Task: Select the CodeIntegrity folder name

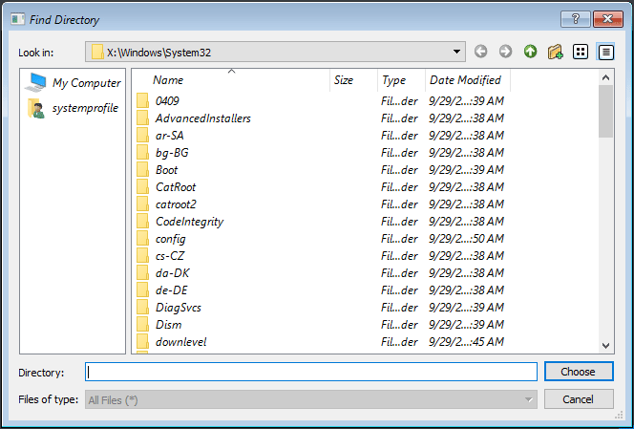Action: coord(190,222)
